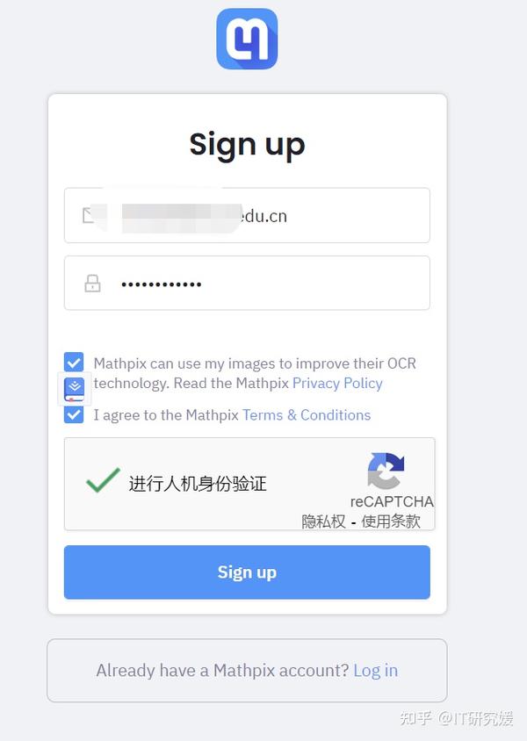Open reCAPTCHA 隐私权 privacy link
Image resolution: width=527 pixels, height=741 pixels.
(x=324, y=522)
